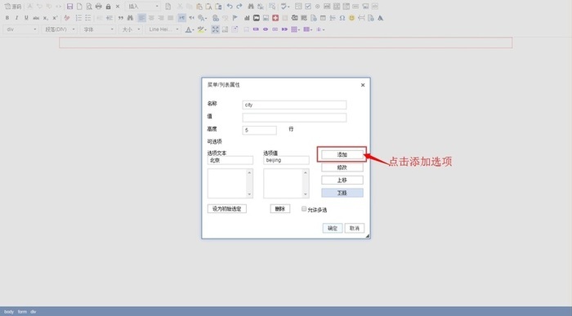Click the Undo arrow icon
Screen dimensions: 572x316
click(230, 7)
